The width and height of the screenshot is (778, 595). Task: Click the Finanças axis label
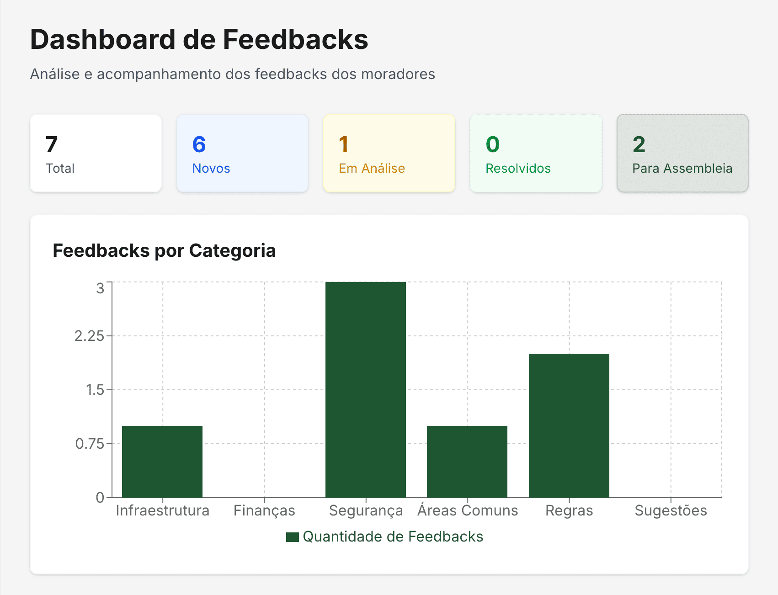click(264, 510)
